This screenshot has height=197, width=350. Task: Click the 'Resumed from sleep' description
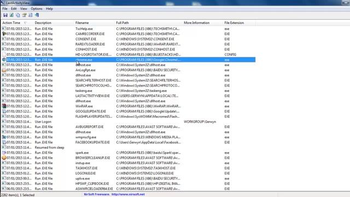pyautogui.click(x=49, y=147)
